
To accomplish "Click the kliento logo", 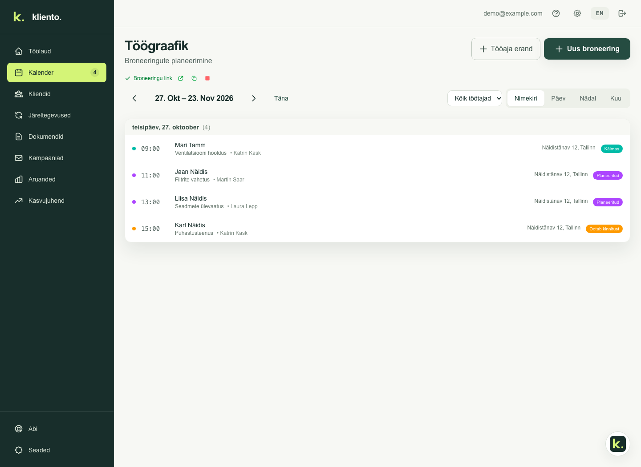I will pyautogui.click(x=37, y=17).
